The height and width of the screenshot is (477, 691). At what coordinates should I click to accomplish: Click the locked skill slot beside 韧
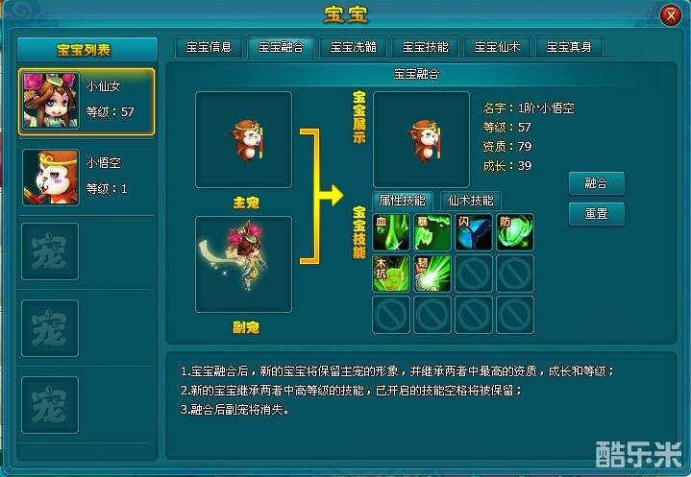click(x=474, y=274)
